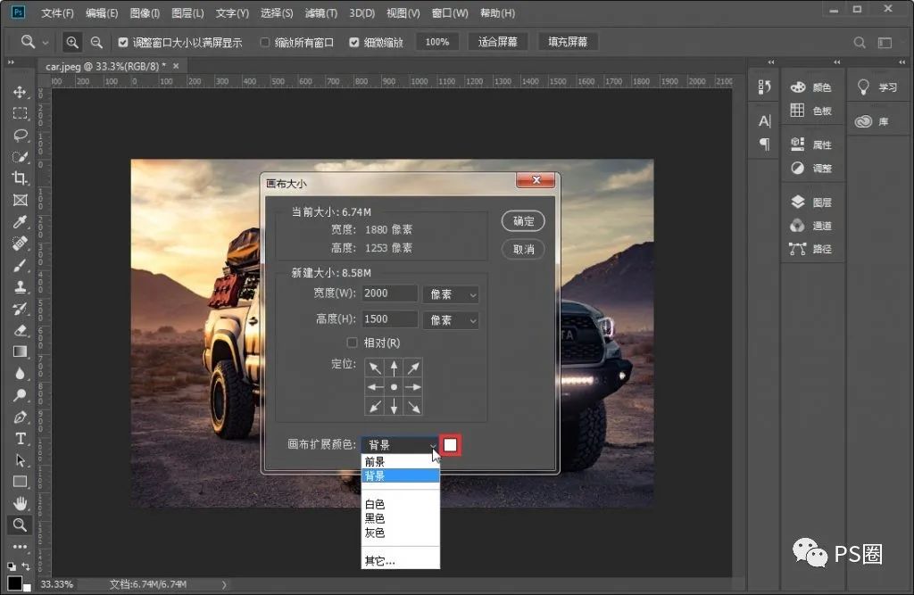Set anchor to bottom-right arrow
The height and width of the screenshot is (595, 914).
[x=413, y=406]
